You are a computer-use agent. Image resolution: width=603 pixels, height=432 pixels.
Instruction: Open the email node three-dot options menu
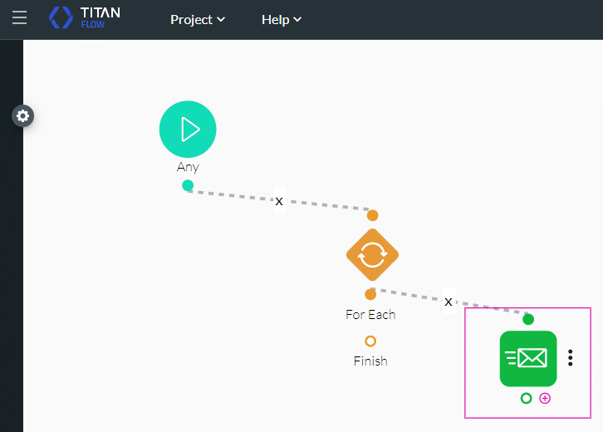pyautogui.click(x=570, y=358)
